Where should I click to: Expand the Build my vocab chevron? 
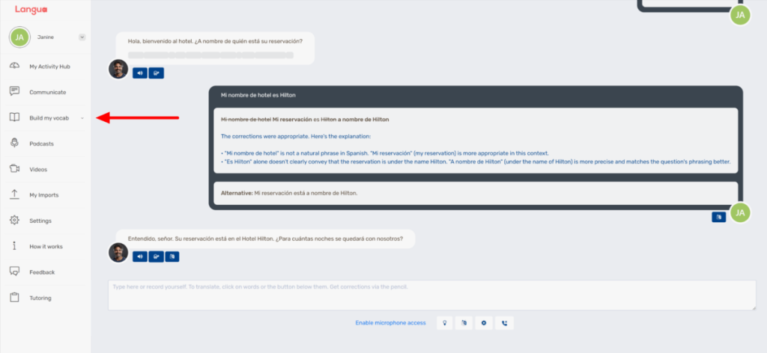(x=82, y=118)
